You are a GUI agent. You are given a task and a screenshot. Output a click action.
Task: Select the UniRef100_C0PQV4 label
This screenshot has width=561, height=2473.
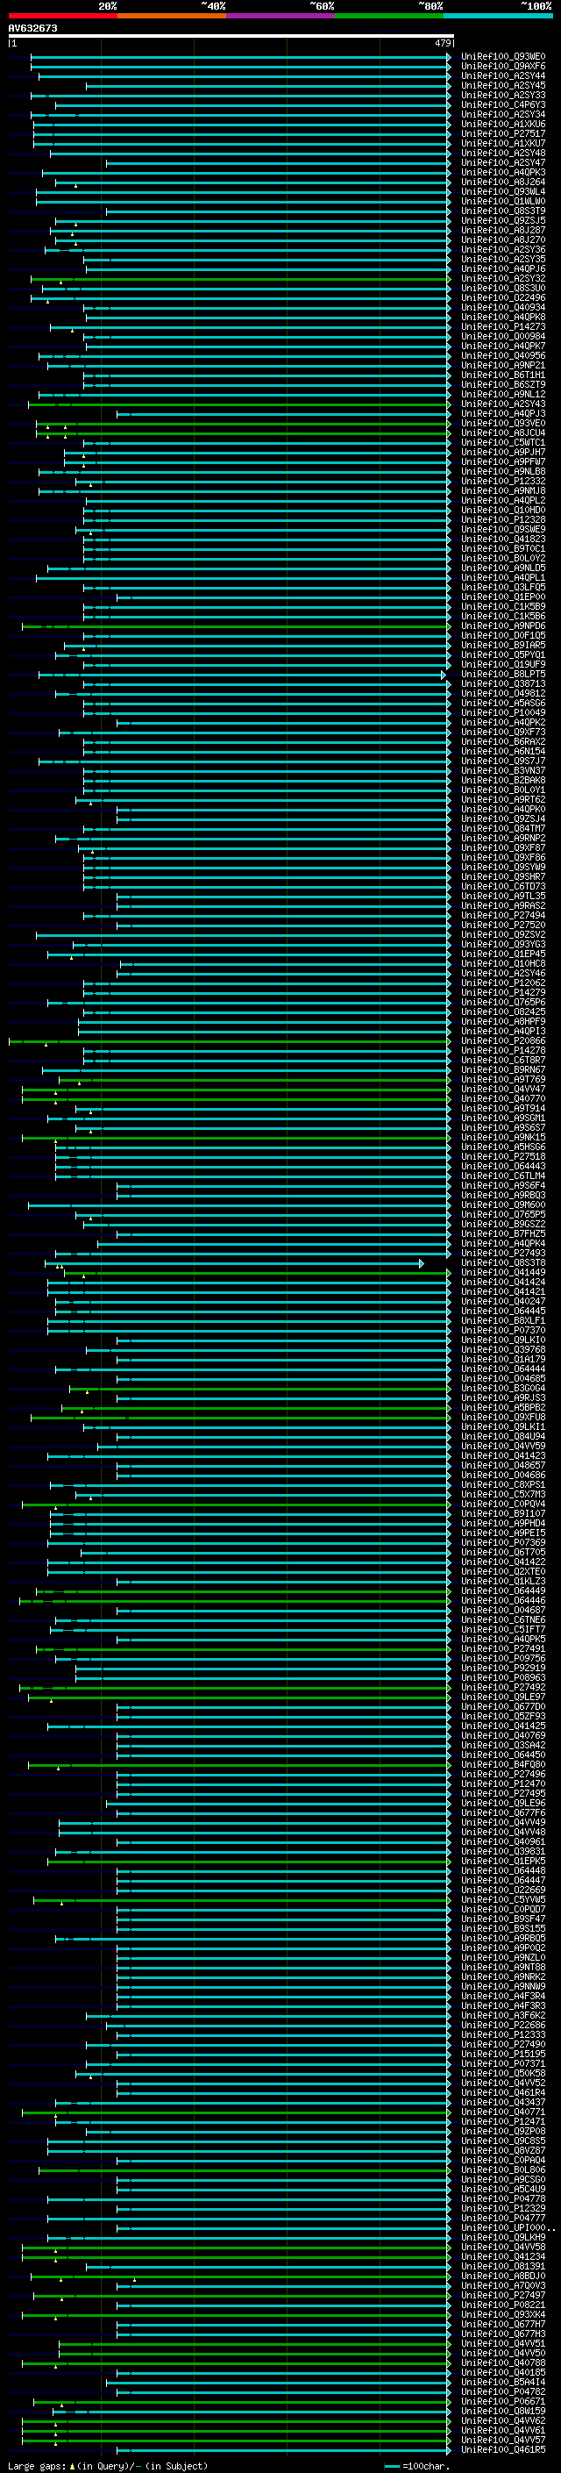[503, 1505]
